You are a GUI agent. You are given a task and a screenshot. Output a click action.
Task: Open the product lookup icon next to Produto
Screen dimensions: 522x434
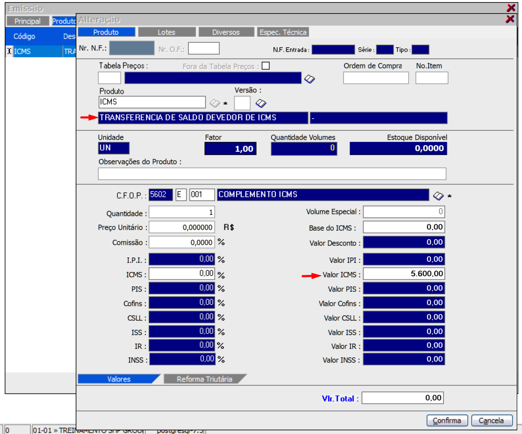214,102
